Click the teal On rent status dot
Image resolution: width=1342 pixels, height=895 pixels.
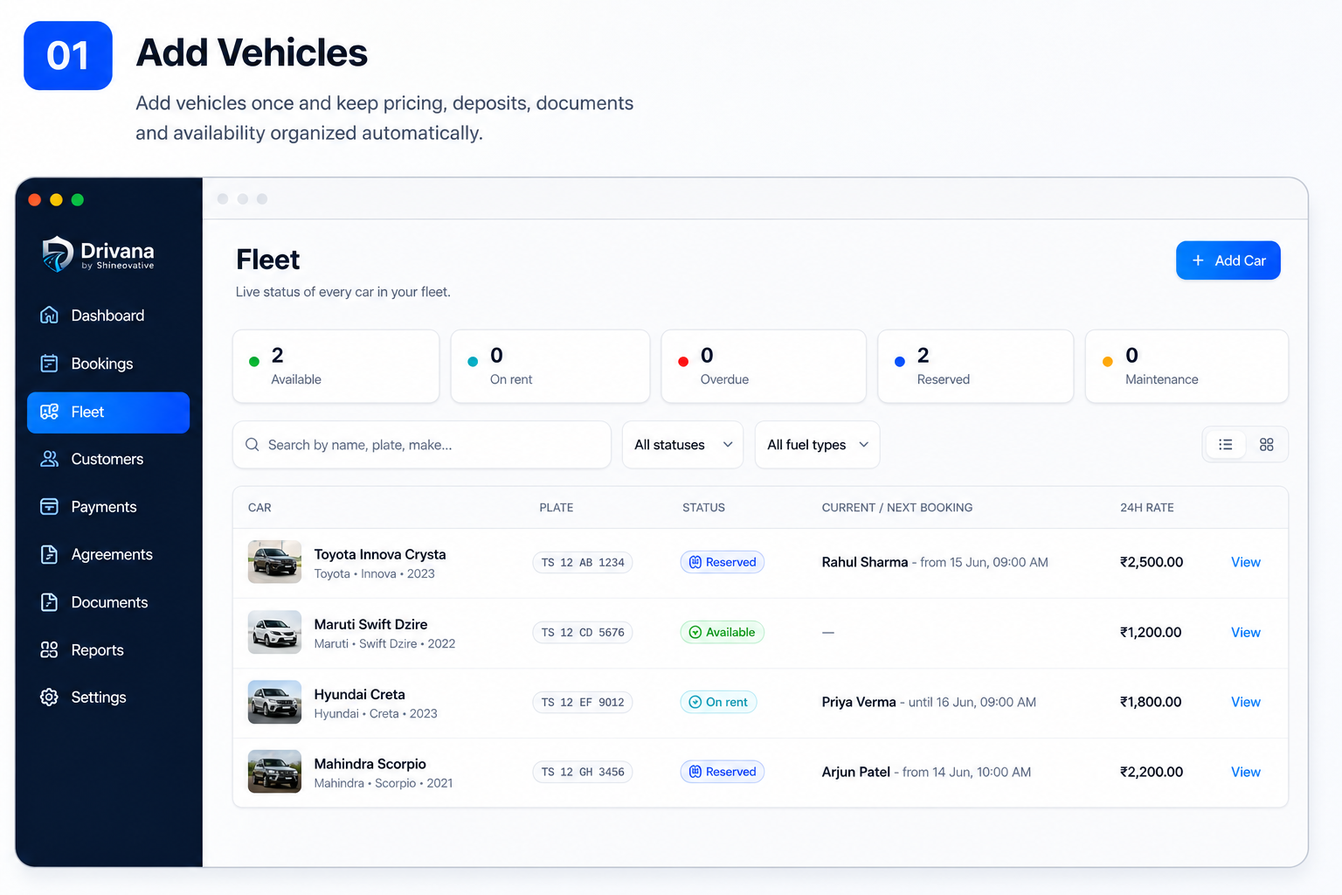473,362
